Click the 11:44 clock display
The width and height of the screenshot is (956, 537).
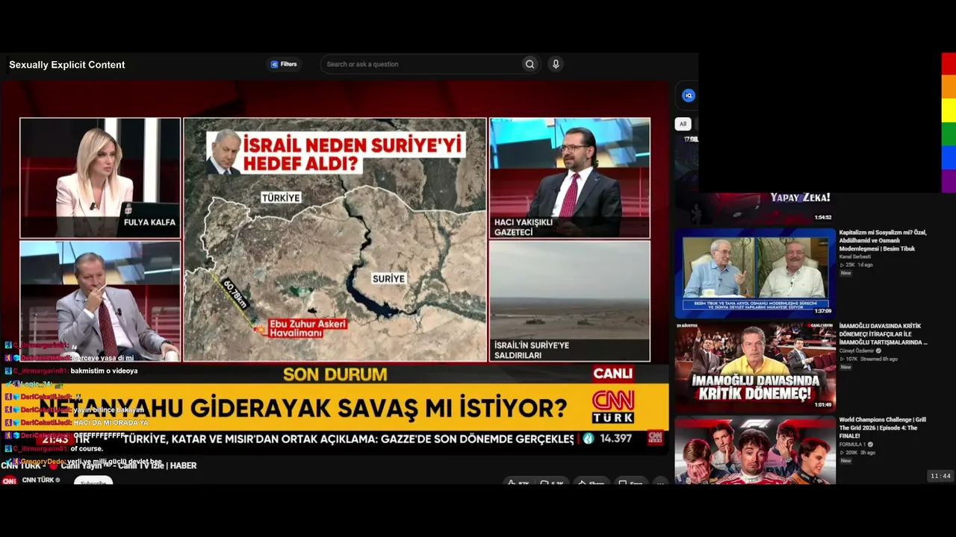(x=941, y=476)
